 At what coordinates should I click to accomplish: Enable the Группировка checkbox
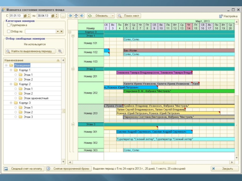(x=9, y=25)
